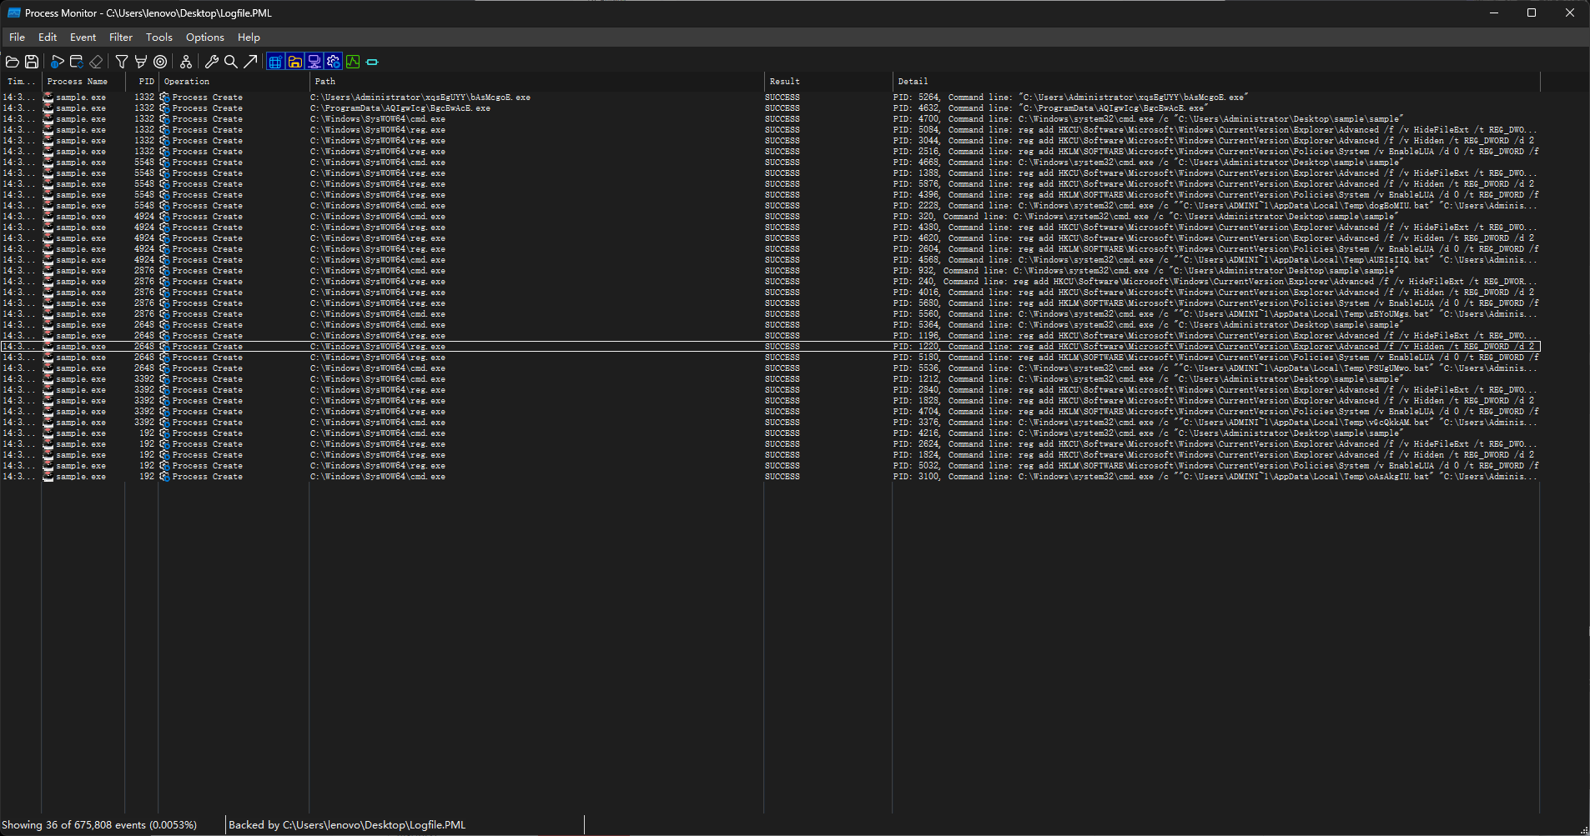The image size is (1590, 836).
Task: Clear the display with the eraser icon
Action: [x=96, y=62]
